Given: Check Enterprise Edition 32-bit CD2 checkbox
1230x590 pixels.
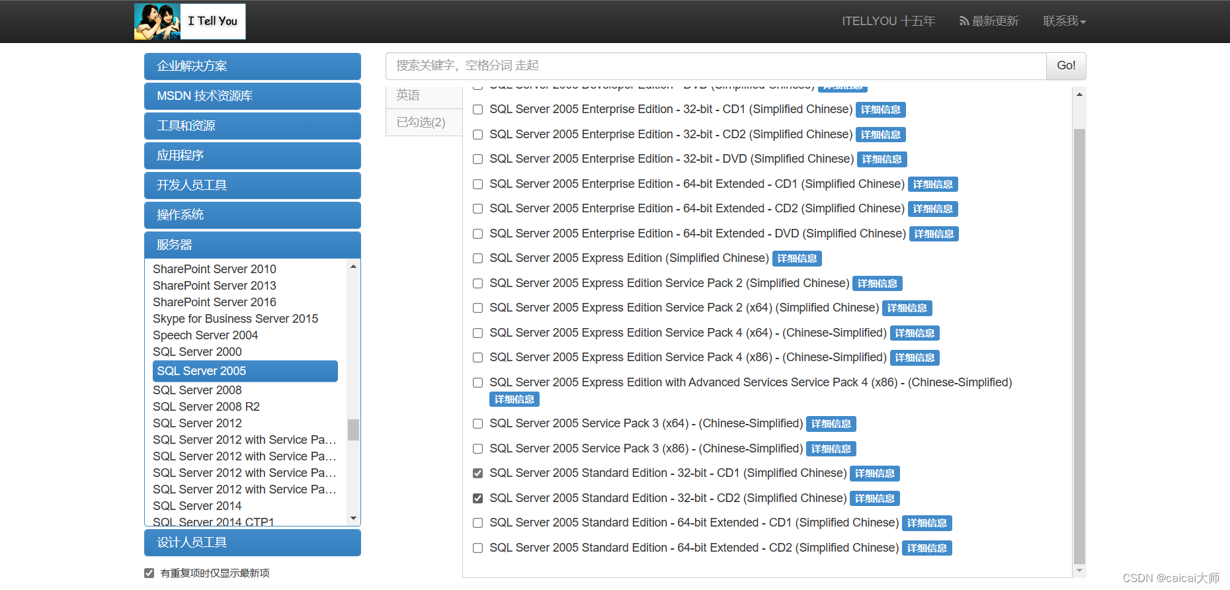Looking at the screenshot, I should (477, 135).
